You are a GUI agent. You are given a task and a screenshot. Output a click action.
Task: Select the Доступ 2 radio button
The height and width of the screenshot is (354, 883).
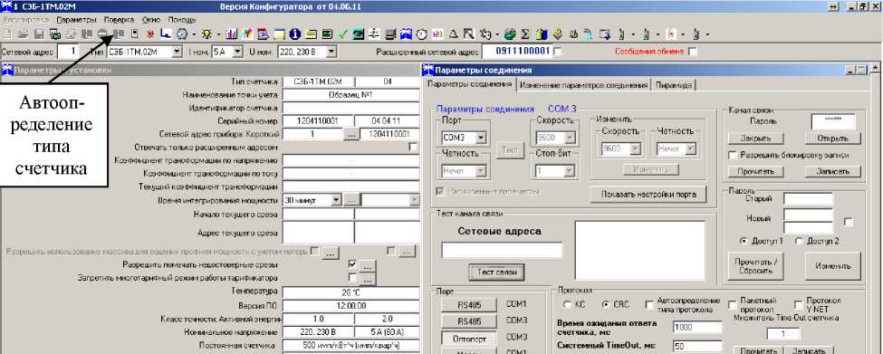(x=799, y=240)
